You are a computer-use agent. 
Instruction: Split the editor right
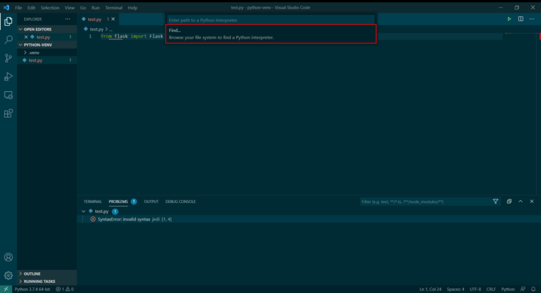[520, 19]
